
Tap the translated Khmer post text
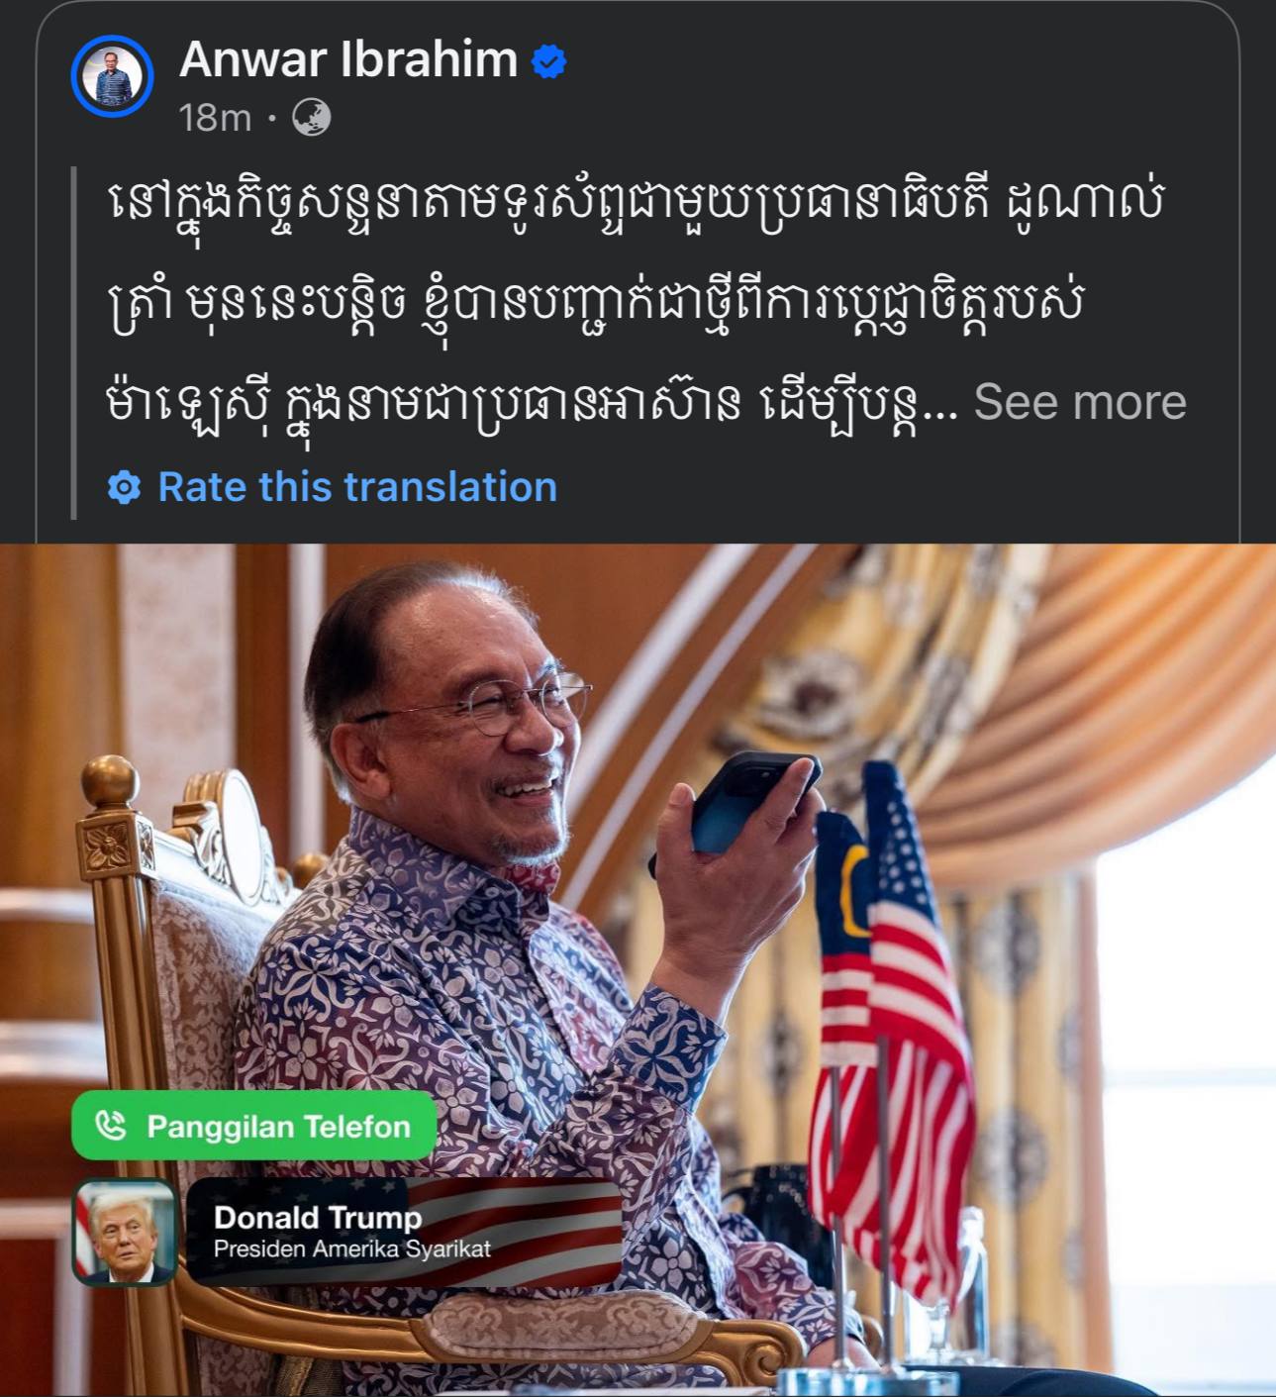[x=634, y=300]
